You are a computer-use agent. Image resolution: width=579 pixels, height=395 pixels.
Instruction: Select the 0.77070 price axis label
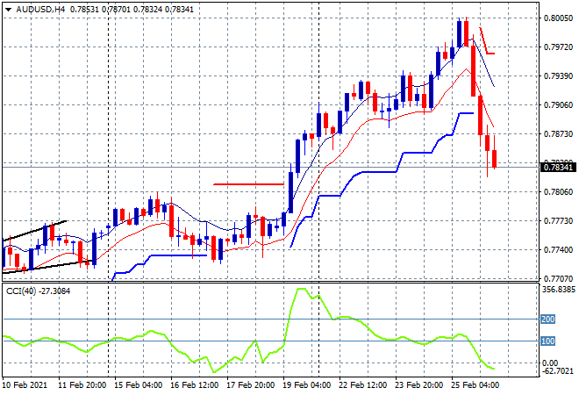(x=558, y=278)
